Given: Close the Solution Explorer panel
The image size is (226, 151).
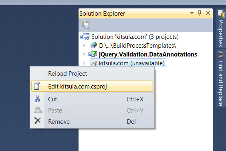Looking at the screenshot, I should (208, 13).
